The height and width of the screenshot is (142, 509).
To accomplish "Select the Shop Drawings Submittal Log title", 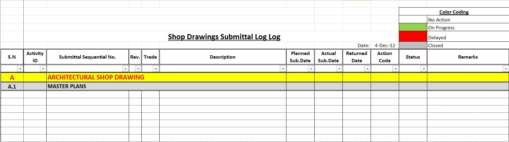I will (224, 37).
